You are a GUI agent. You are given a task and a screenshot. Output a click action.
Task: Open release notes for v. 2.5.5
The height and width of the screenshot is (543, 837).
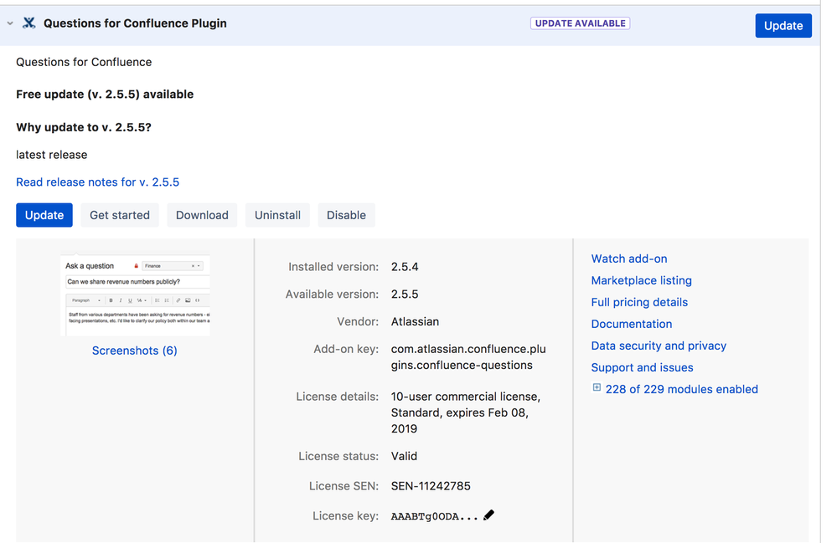pos(98,182)
